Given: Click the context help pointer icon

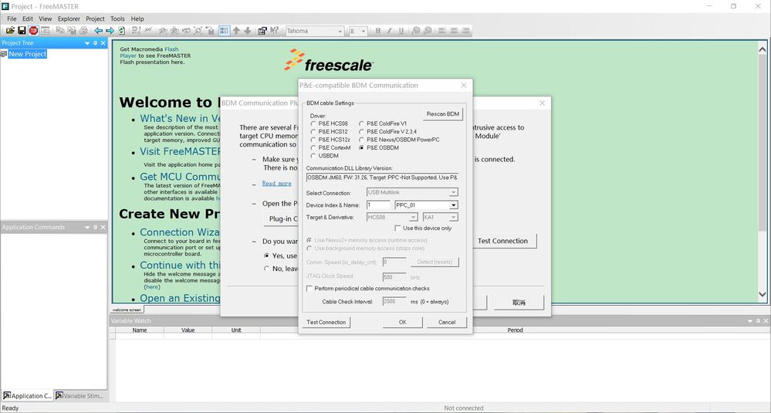Looking at the screenshot, I should point(275,30).
